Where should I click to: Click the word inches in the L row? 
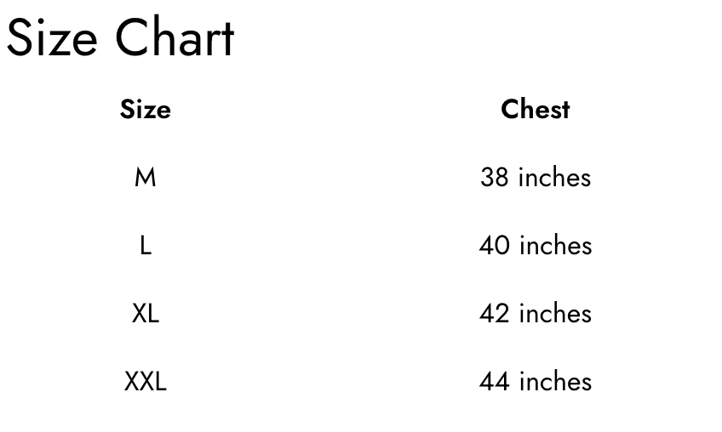[x=555, y=246]
